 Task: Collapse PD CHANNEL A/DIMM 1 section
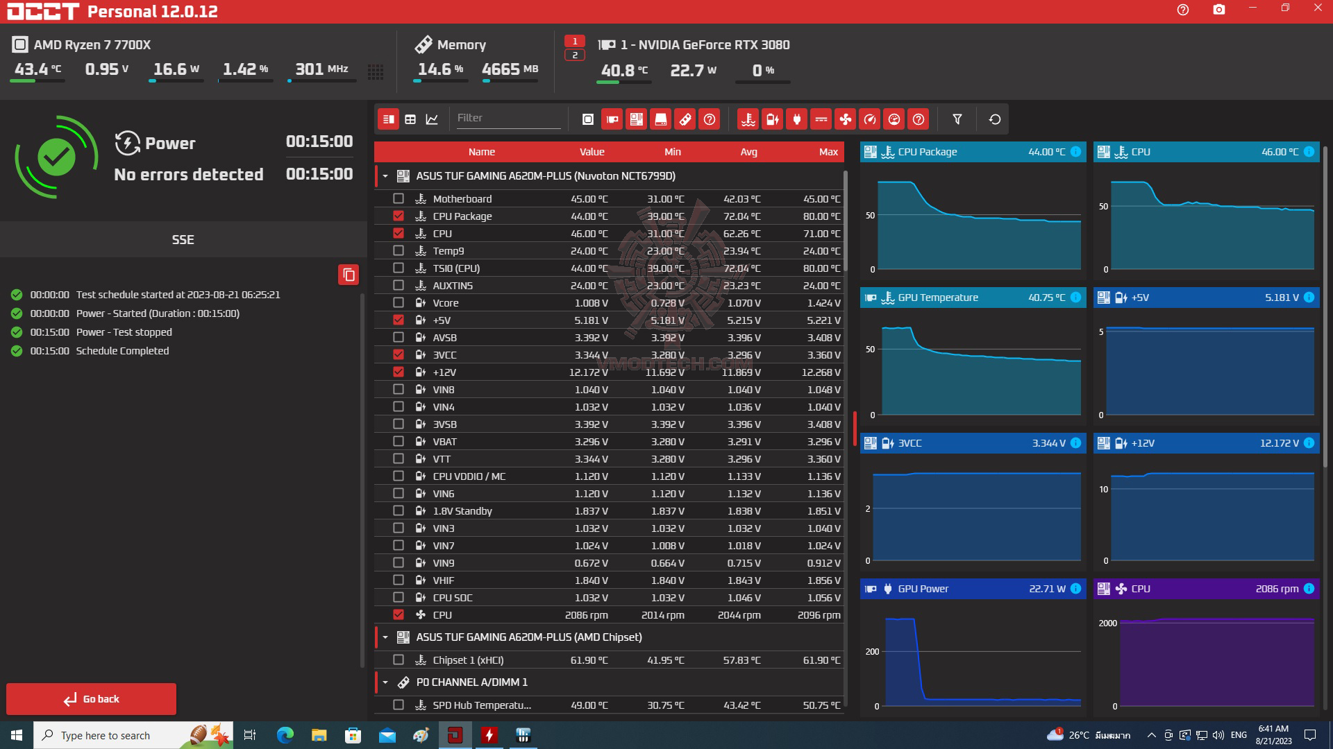pyautogui.click(x=383, y=681)
